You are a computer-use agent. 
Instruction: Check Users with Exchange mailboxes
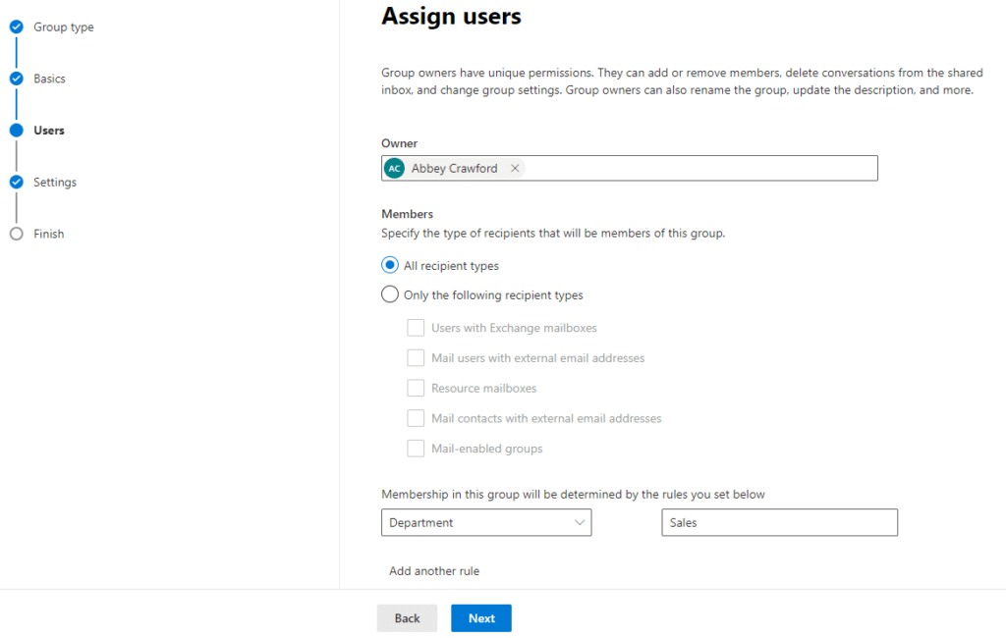point(416,328)
